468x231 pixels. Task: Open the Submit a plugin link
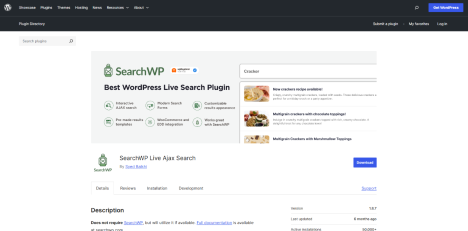point(385,24)
